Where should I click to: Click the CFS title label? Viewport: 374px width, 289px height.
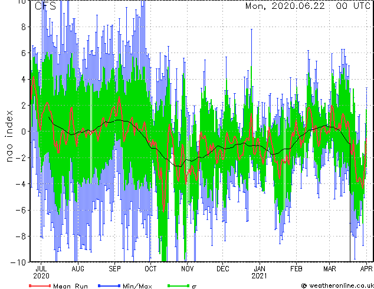coord(45,6)
